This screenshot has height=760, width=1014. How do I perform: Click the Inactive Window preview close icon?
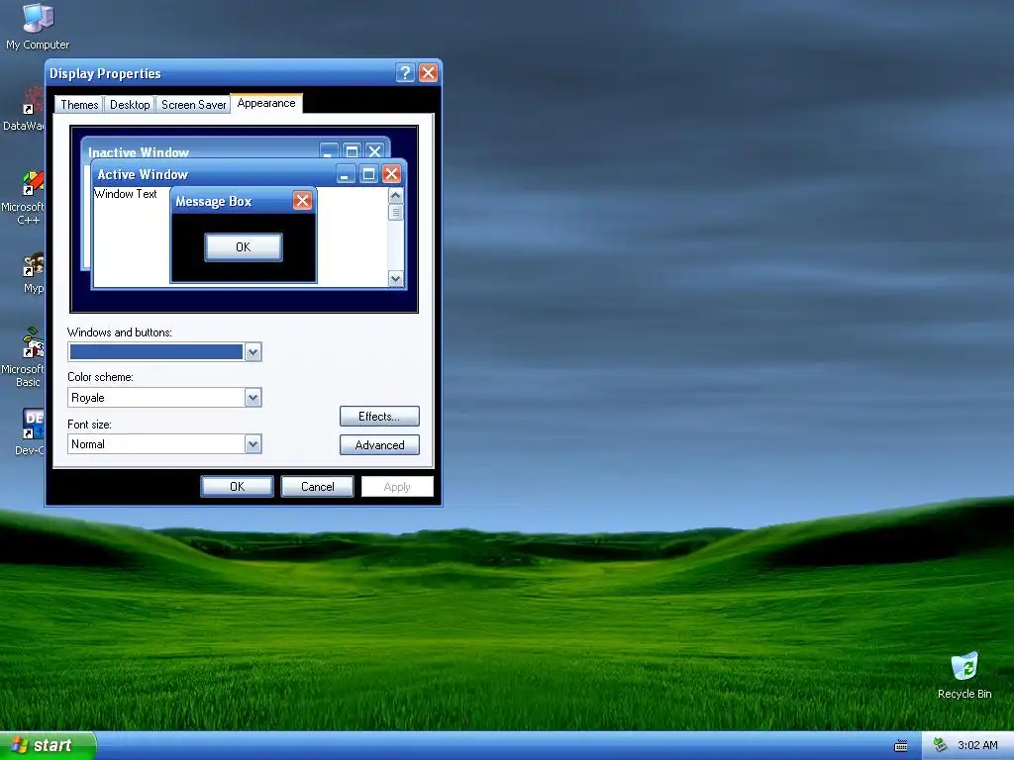point(374,151)
